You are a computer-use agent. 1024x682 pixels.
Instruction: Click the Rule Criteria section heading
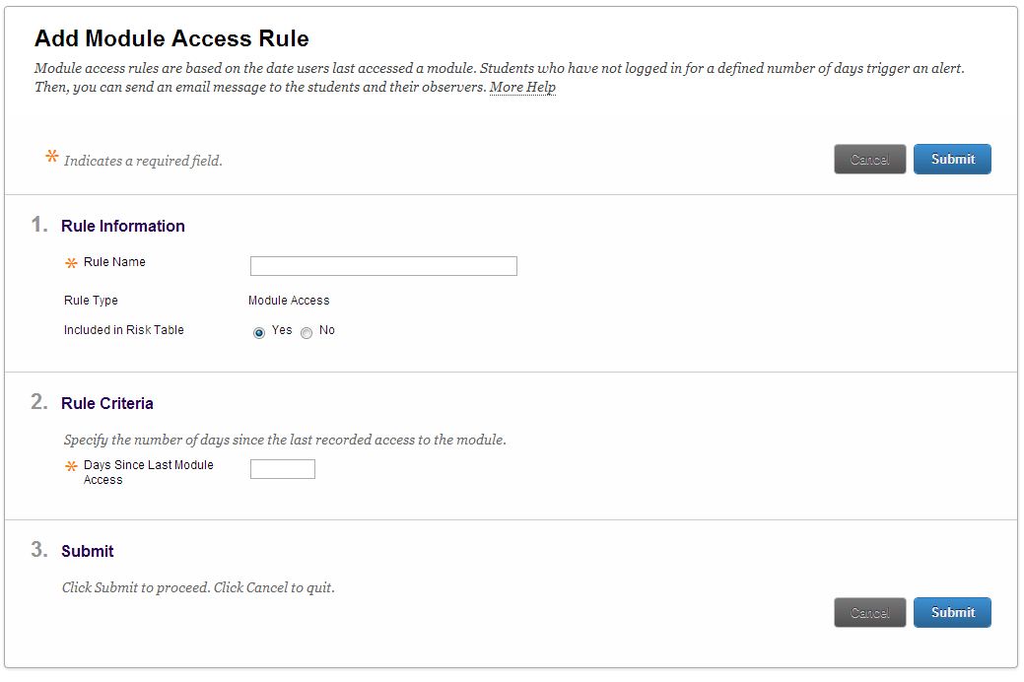click(x=107, y=403)
